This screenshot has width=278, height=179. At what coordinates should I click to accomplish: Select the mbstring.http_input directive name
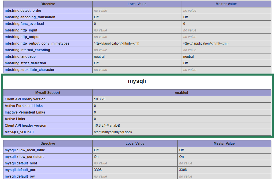21,30
